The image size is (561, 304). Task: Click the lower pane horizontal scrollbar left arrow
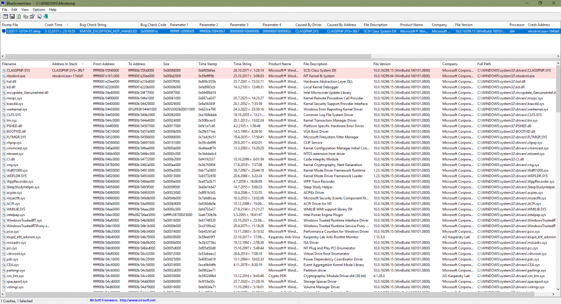(x=2, y=294)
